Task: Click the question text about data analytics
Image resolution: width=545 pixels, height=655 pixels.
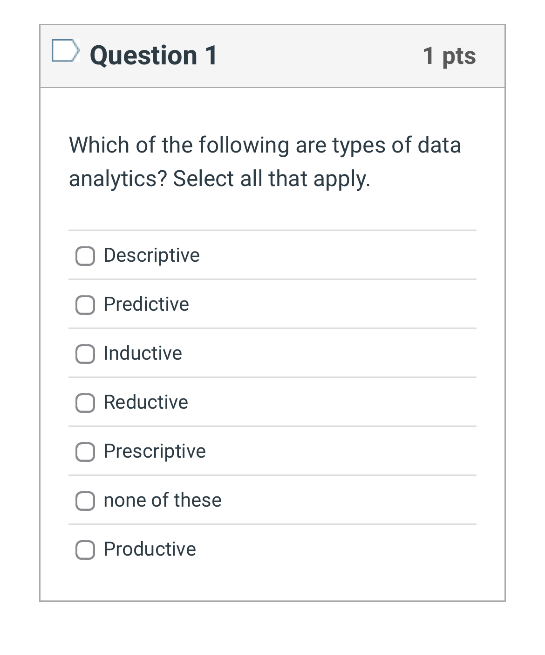Action: click(x=265, y=161)
